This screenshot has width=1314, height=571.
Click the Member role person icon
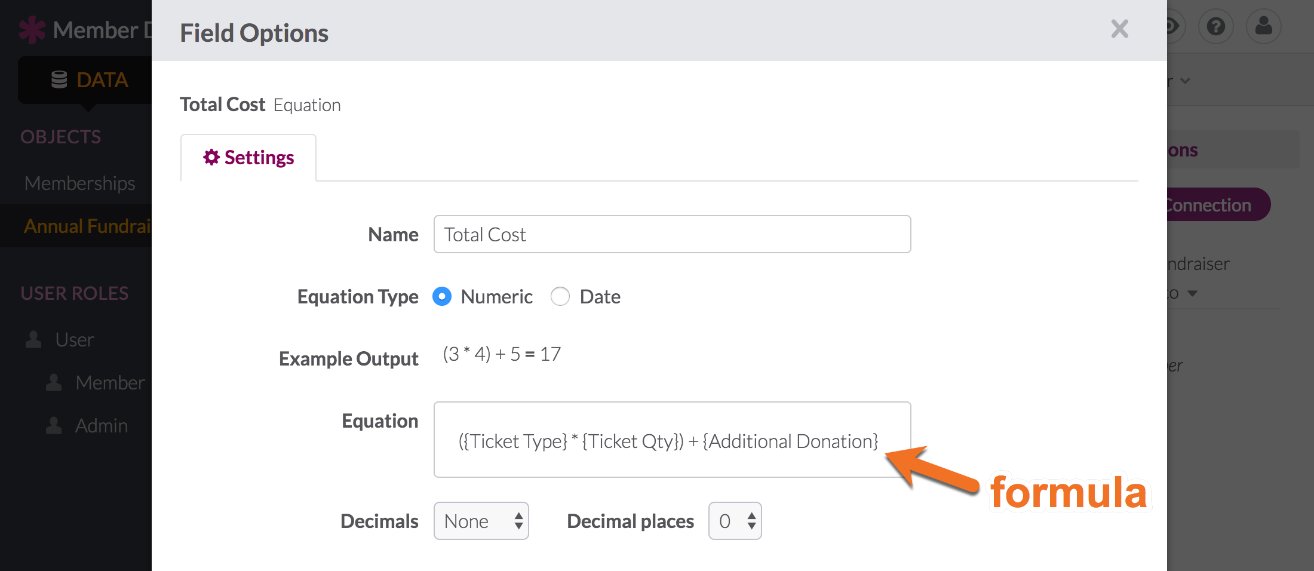coord(54,382)
